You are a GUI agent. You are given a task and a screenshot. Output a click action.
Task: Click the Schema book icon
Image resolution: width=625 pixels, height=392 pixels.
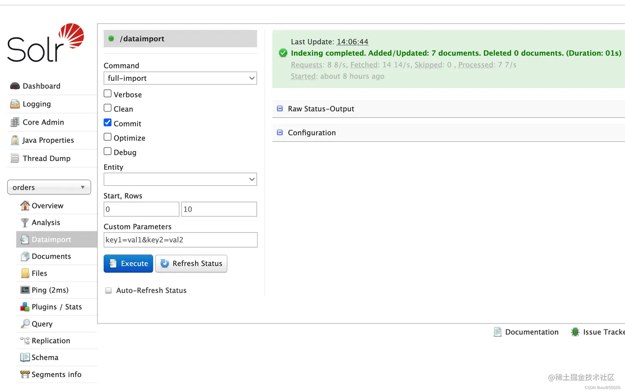25,357
